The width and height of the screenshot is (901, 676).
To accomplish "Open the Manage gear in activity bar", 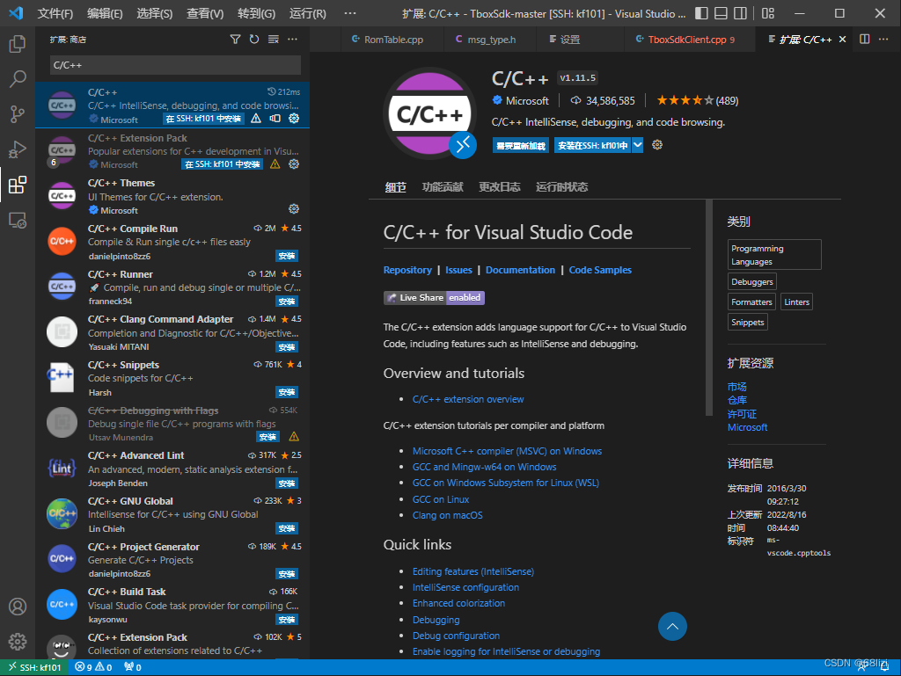I will (18, 642).
